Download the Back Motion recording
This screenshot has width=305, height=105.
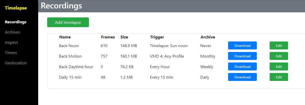tap(242, 56)
